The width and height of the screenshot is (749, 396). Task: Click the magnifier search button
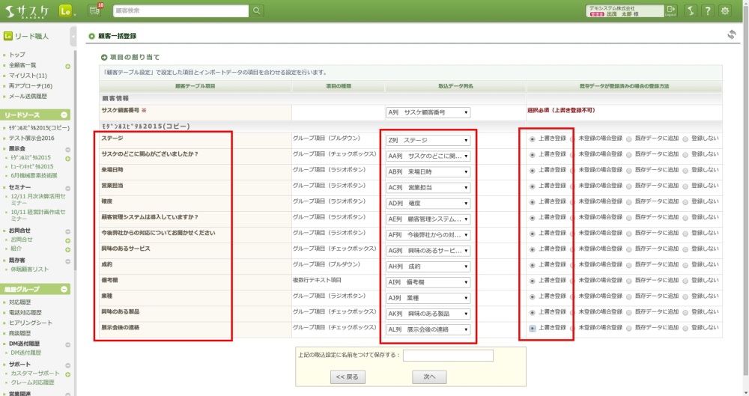pos(257,10)
